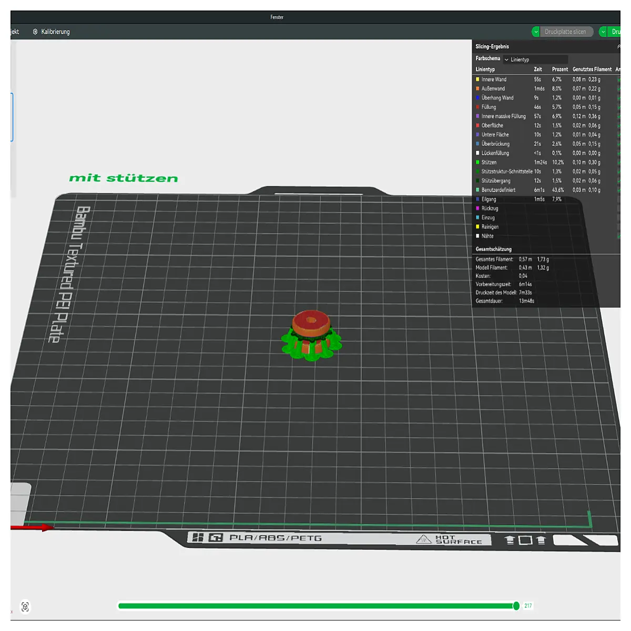Toggle visibility checkbox for Lückenfüllung
Image resolution: width=631 pixels, height=631 pixels.
(x=618, y=153)
